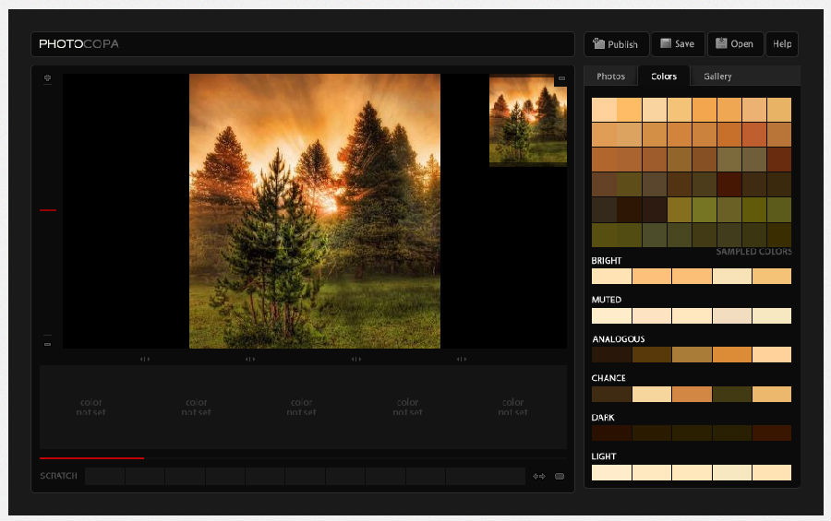Click the first empty Scratch slot
Image resolution: width=831 pixels, height=521 pixels.
click(x=104, y=477)
